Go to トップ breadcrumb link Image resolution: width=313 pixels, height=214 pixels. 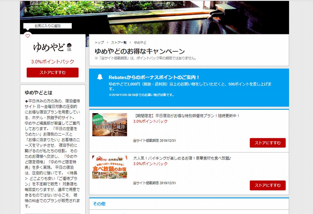99,42
